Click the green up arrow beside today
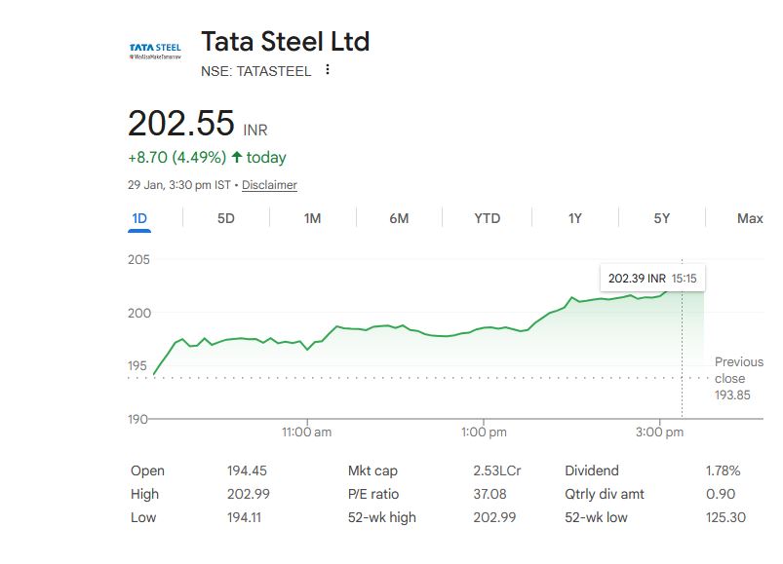The width and height of the screenshot is (783, 564). point(236,158)
